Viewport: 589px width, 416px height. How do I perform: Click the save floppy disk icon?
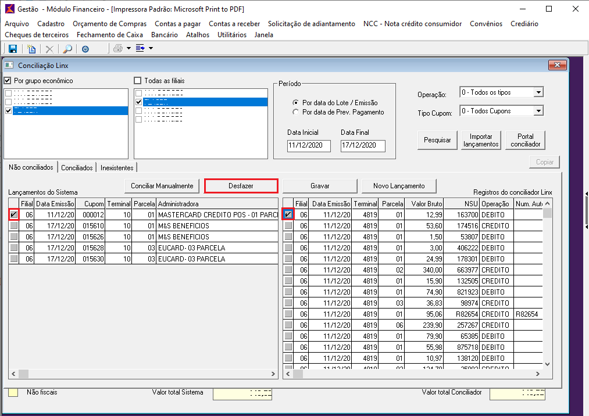click(13, 49)
